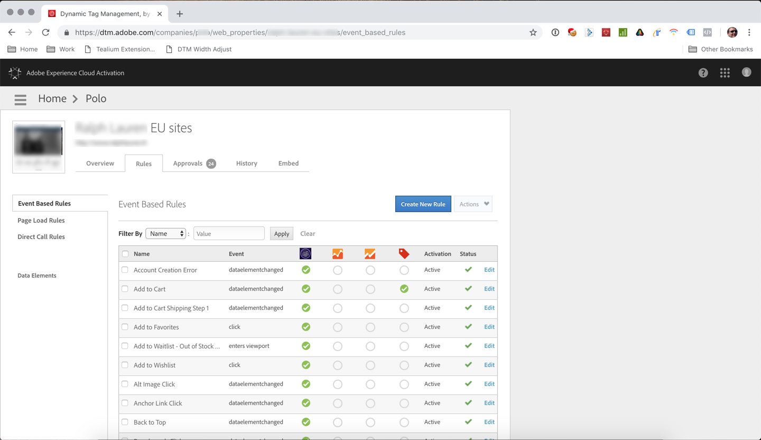Open the Chrome three-dot menu
761x440 pixels.
(749, 32)
